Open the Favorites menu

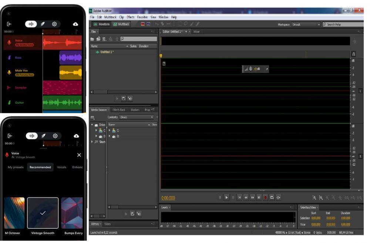[x=142, y=17]
